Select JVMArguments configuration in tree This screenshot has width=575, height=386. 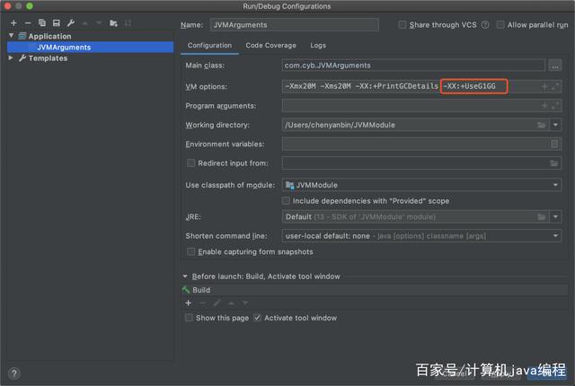90,47
